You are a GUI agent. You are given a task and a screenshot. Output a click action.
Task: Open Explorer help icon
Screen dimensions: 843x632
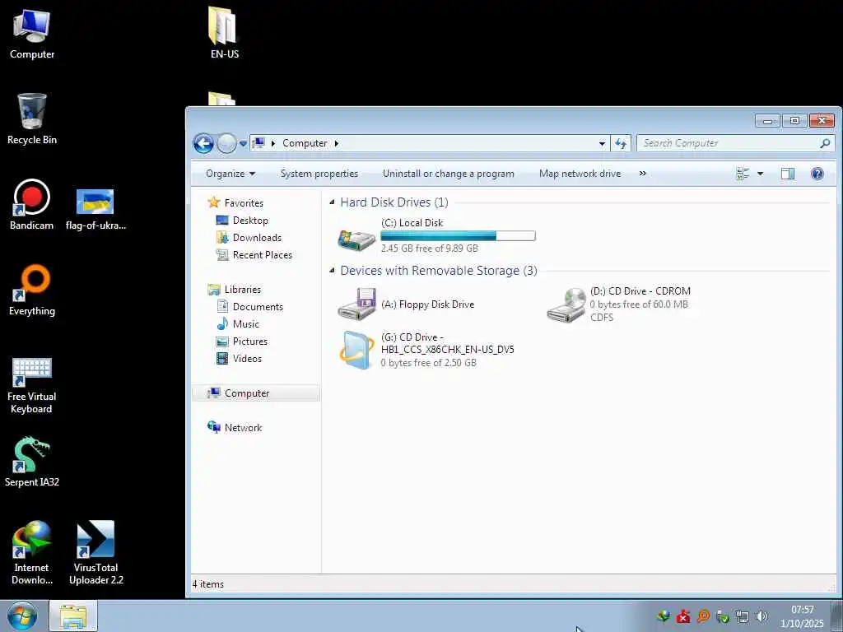pos(817,174)
